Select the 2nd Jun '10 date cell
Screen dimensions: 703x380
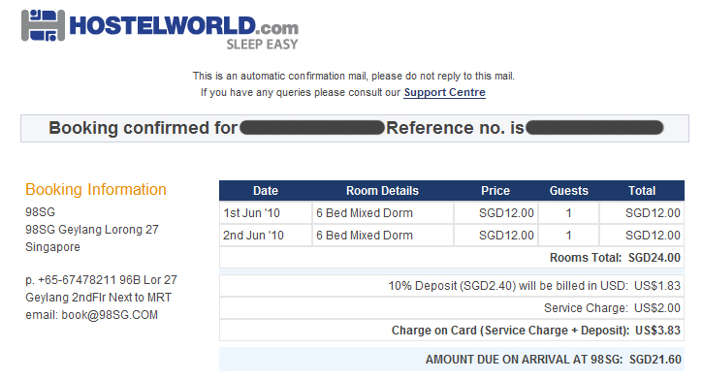[266, 236]
